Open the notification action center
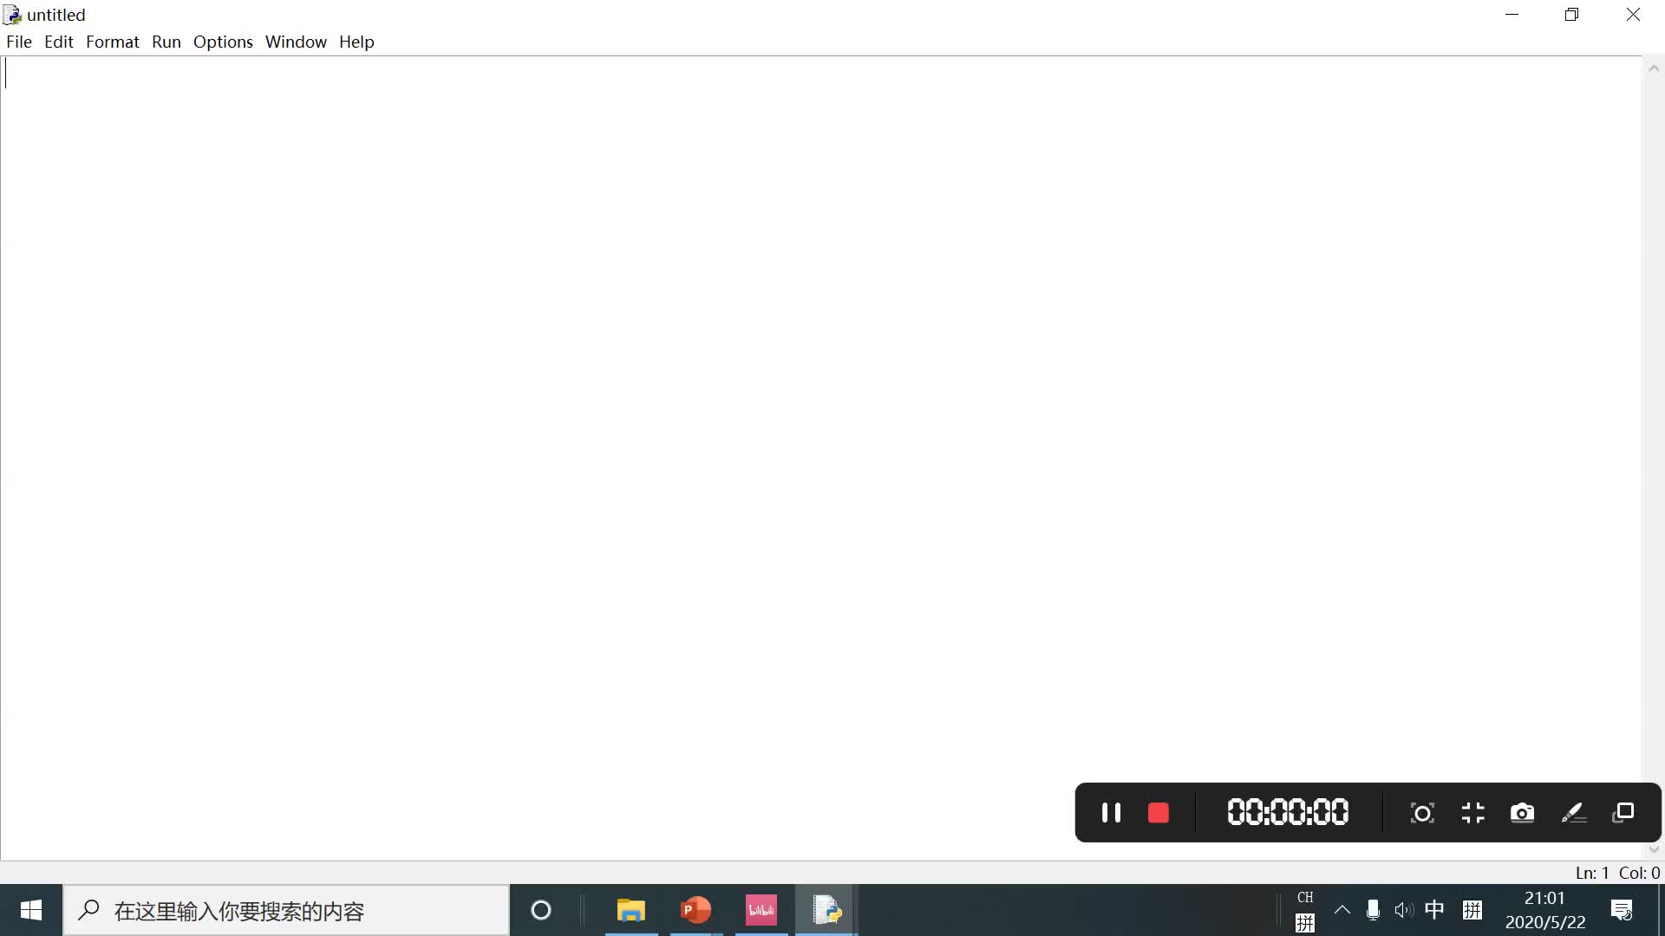The width and height of the screenshot is (1665, 936). pos(1622,910)
